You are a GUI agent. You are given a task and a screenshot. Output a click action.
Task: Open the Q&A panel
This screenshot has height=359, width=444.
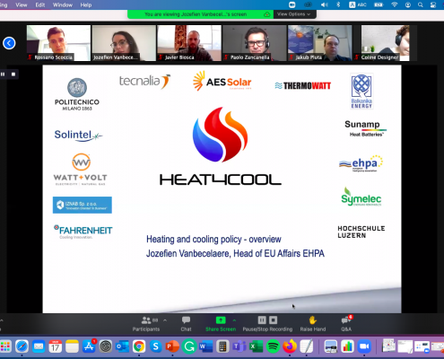346,324
